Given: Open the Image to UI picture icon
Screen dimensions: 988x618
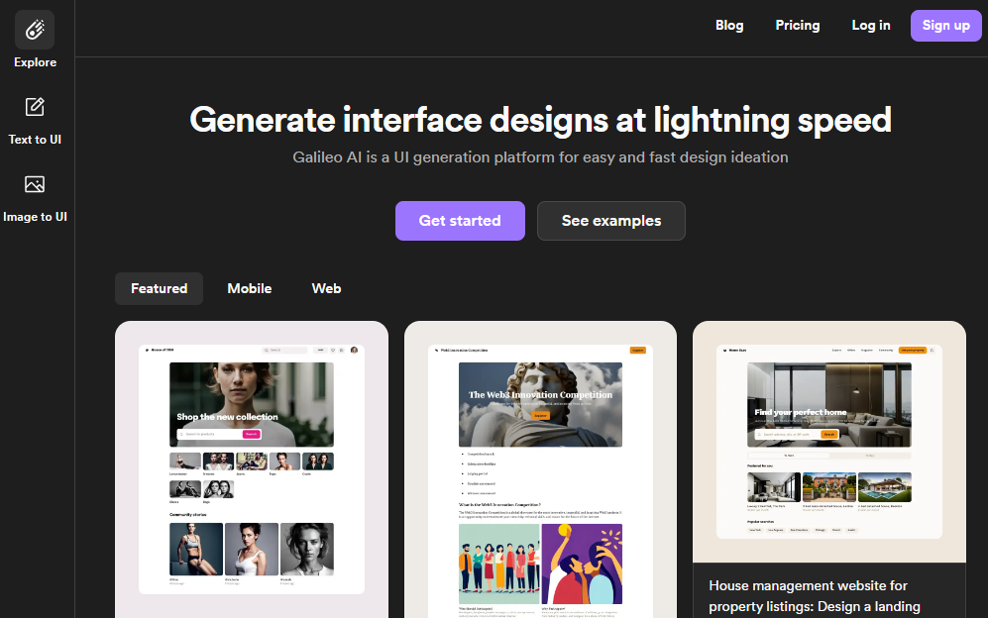Looking at the screenshot, I should (35, 184).
